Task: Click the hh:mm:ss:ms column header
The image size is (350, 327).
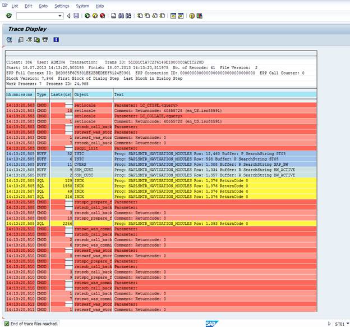Action: (x=20, y=94)
